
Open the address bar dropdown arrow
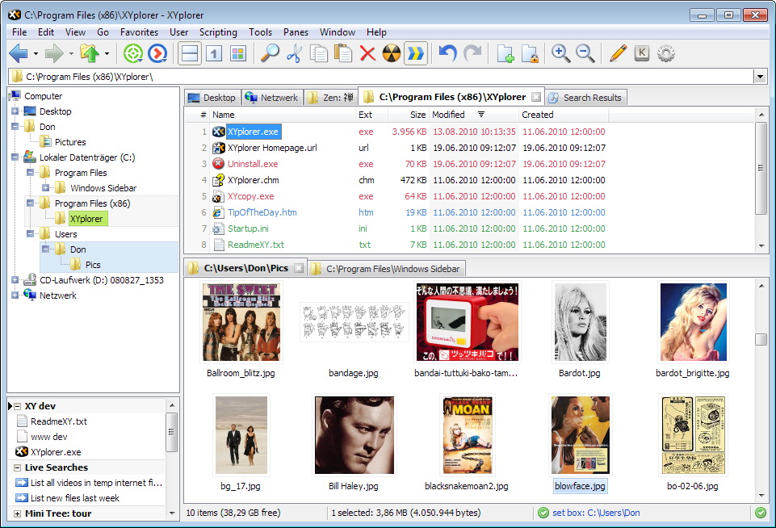click(x=760, y=76)
